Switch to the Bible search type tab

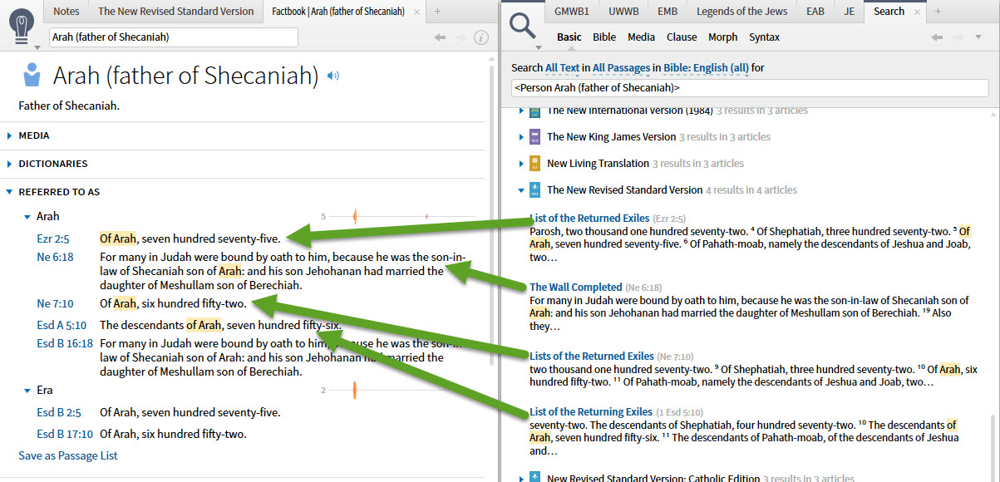[x=604, y=37]
